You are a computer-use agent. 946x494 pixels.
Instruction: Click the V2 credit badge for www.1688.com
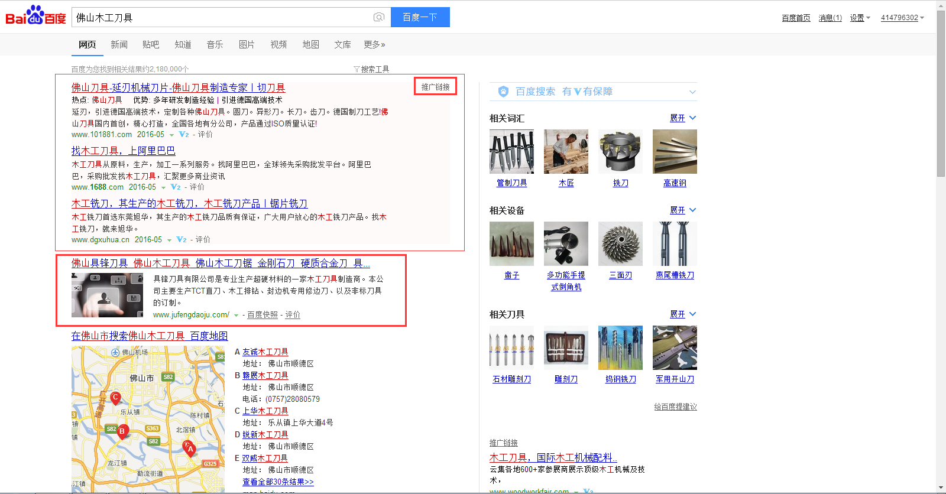176,187
